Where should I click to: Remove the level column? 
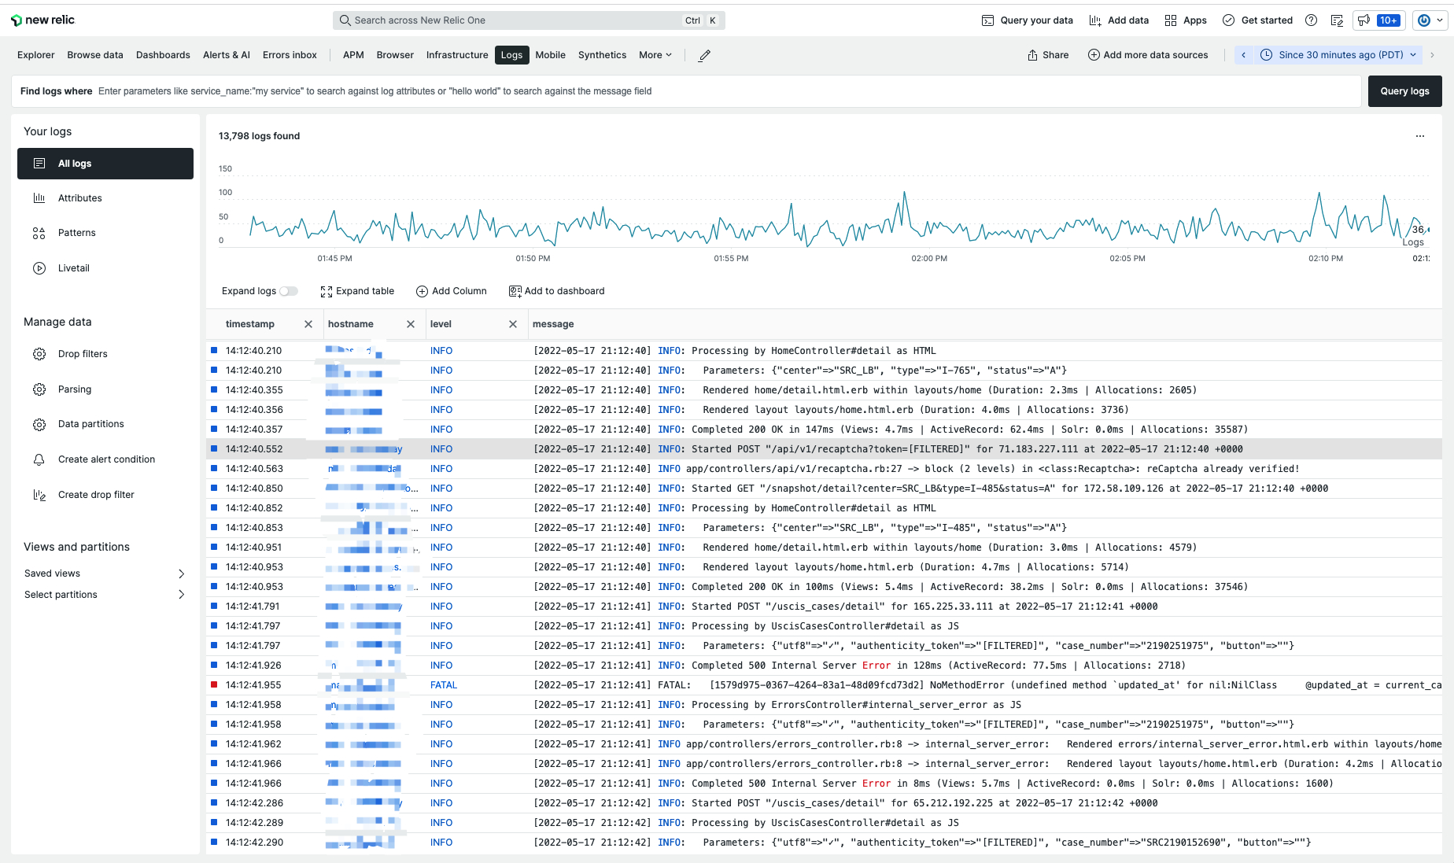(513, 324)
